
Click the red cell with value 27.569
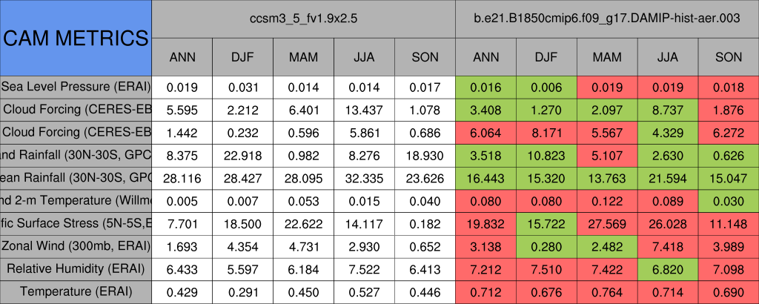(x=607, y=223)
